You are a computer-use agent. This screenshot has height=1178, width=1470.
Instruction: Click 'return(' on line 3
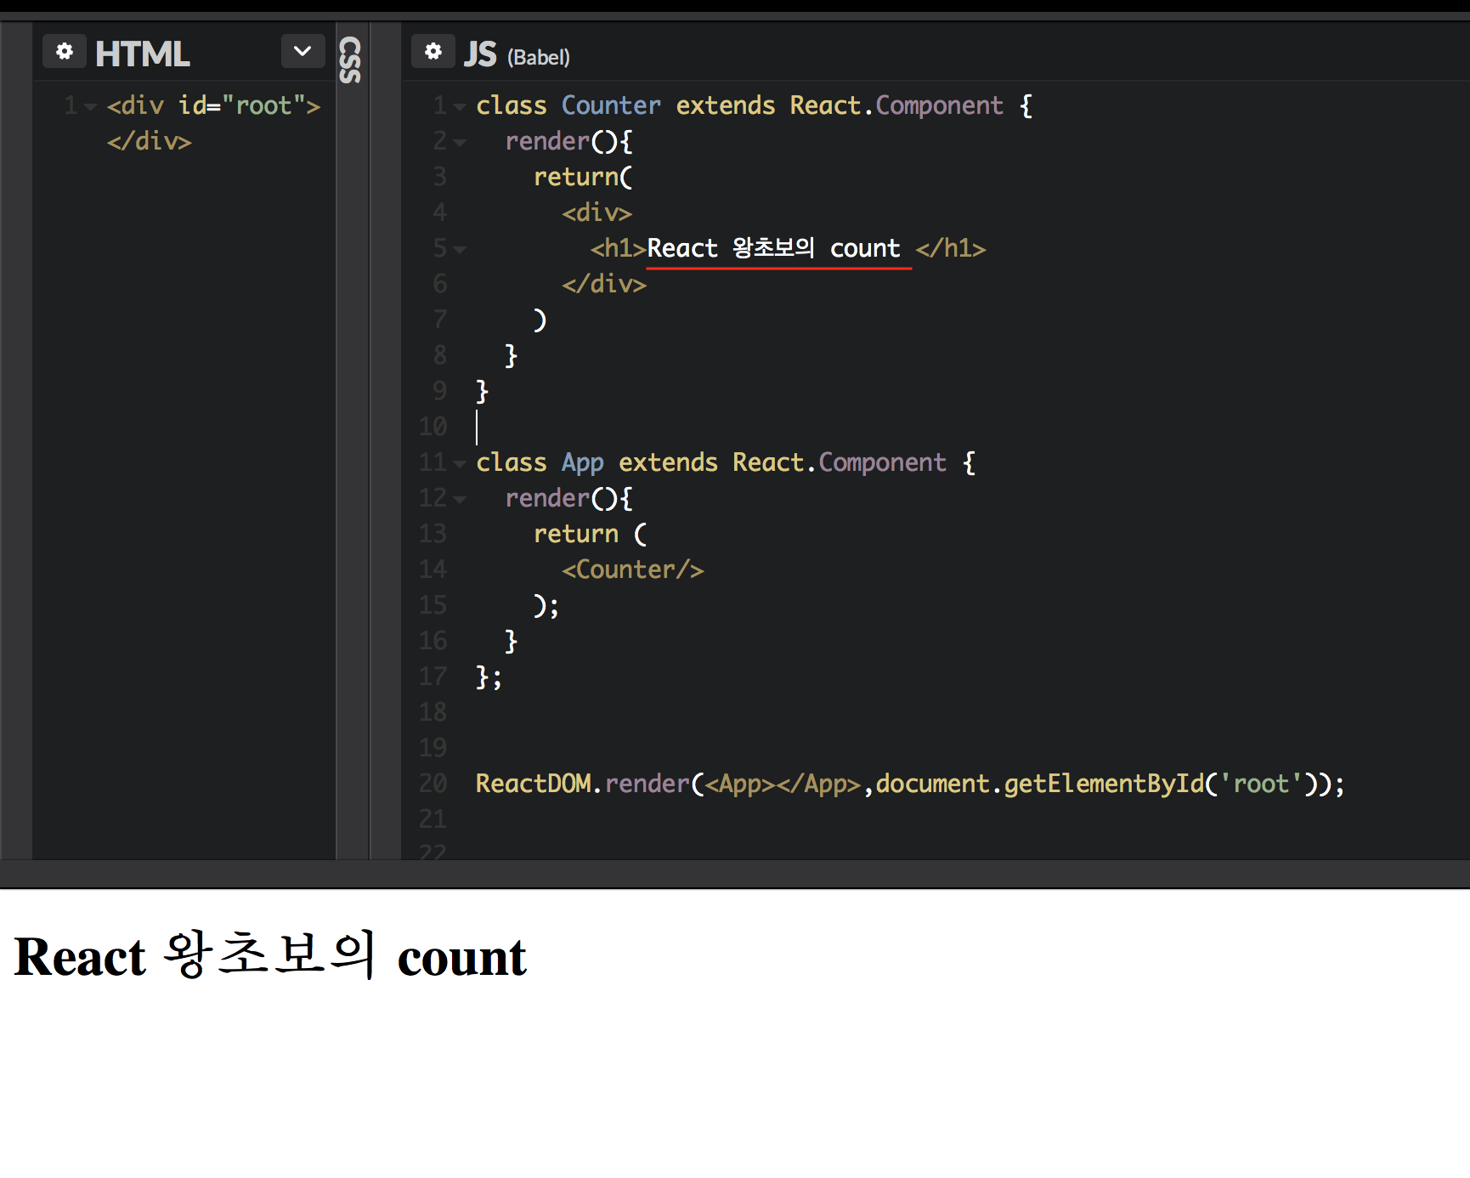(583, 177)
